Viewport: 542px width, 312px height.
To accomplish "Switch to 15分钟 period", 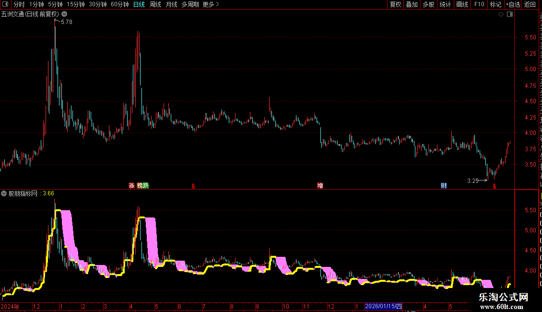I will [x=76, y=4].
